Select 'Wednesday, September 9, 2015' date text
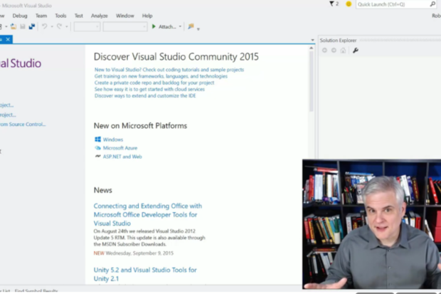The image size is (441, 294). pyautogui.click(x=139, y=253)
